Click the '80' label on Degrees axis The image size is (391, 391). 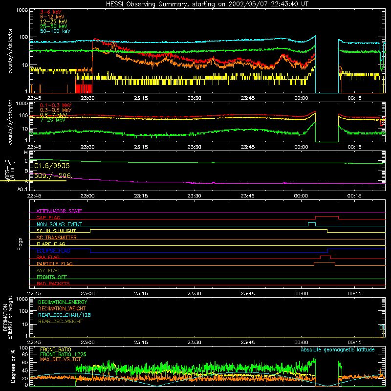click(x=25, y=354)
